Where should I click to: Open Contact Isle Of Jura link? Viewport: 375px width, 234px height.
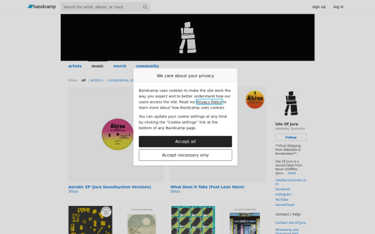(x=291, y=223)
